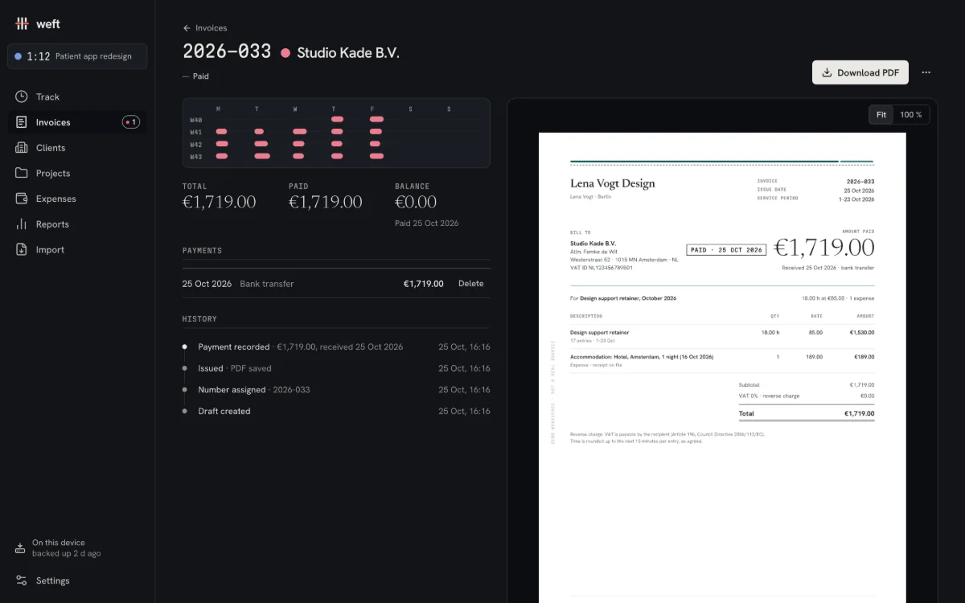Open the more options ellipsis menu
This screenshot has width=965, height=603.
(926, 72)
